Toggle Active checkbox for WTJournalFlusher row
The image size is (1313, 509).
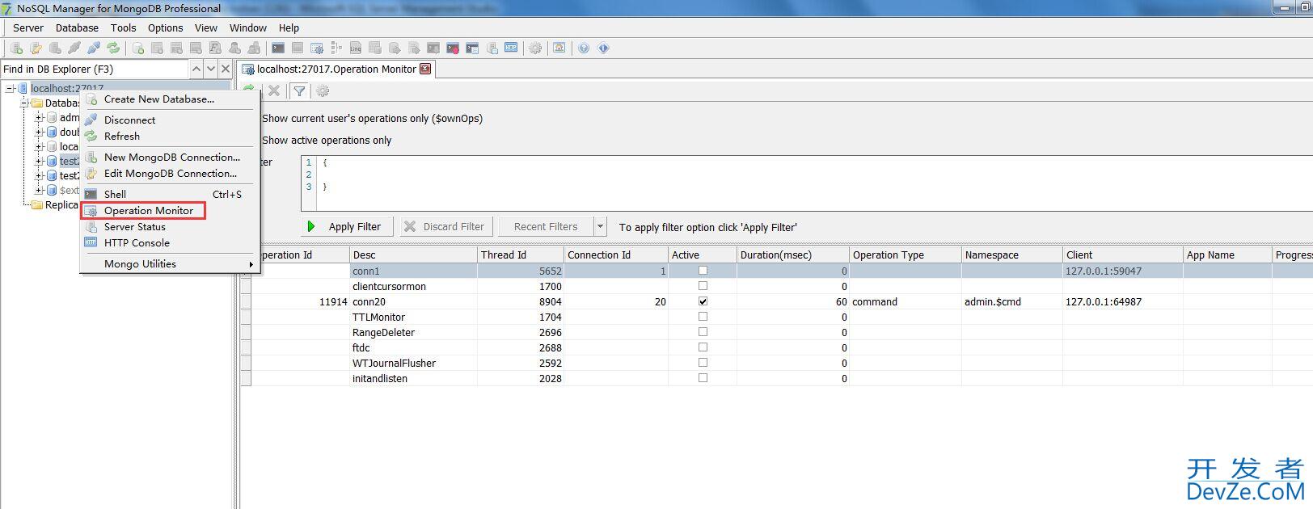pyautogui.click(x=703, y=363)
